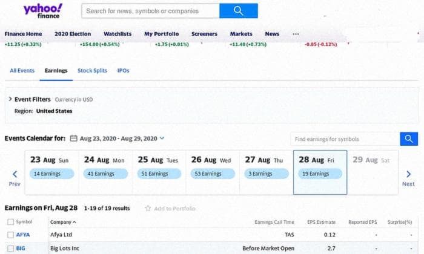Click the -0.05 (-0.12%) ticker change
Image resolution: width=424 pixels, height=254 pixels.
point(321,44)
